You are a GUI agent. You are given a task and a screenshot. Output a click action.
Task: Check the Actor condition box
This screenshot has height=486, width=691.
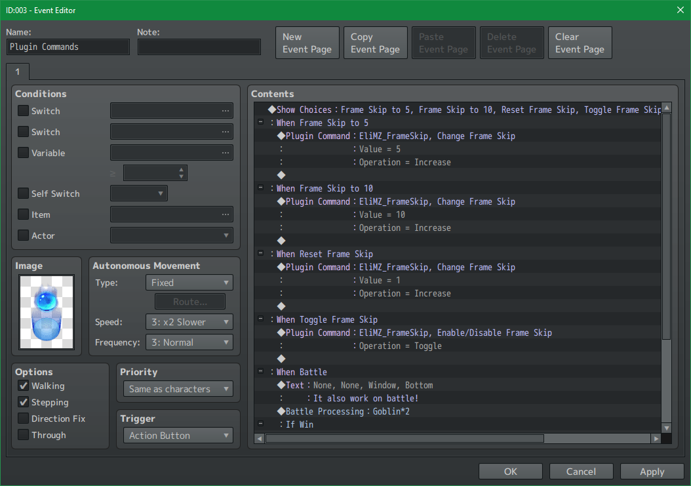(x=24, y=235)
